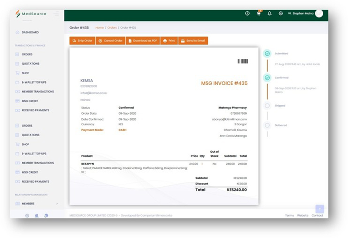This screenshot has width=348, height=238.
Task: Click the KEMSA email address
Action: point(94,93)
